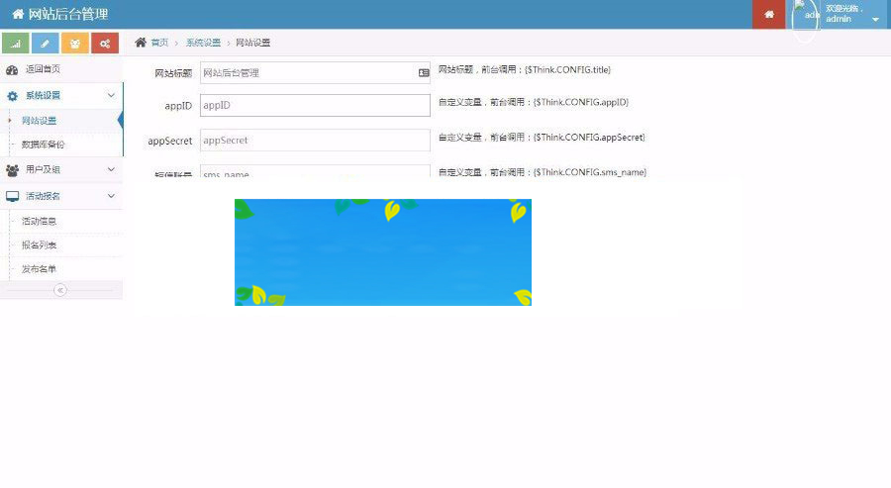The image size is (891, 488).
Task: Click the green signal-bars shortcut button
Action: click(16, 44)
